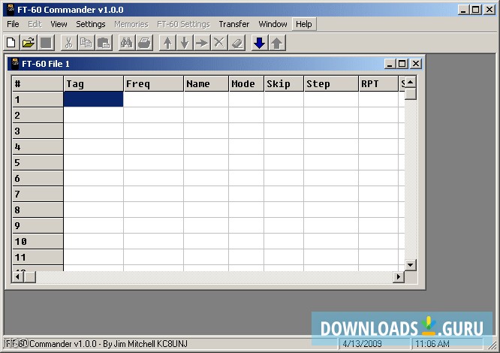
Task: Click the 4/13/2009 date in status bar
Action: point(362,344)
